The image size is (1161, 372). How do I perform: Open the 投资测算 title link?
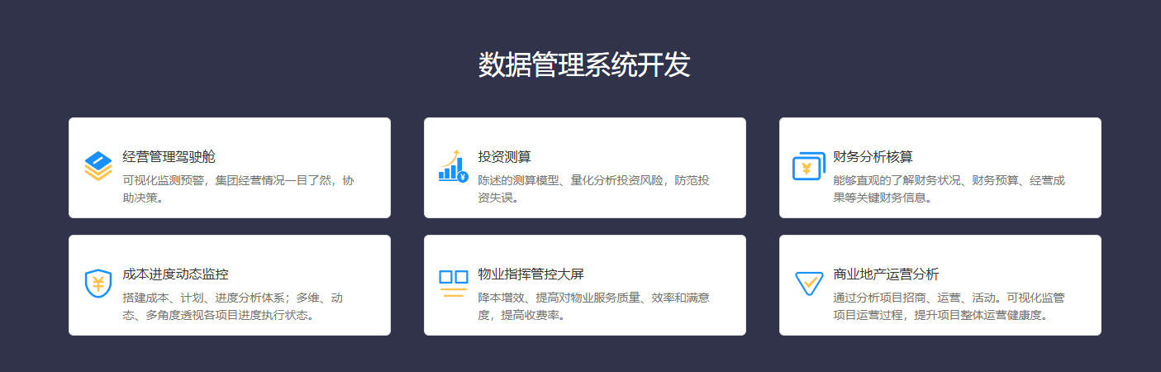[x=504, y=157]
